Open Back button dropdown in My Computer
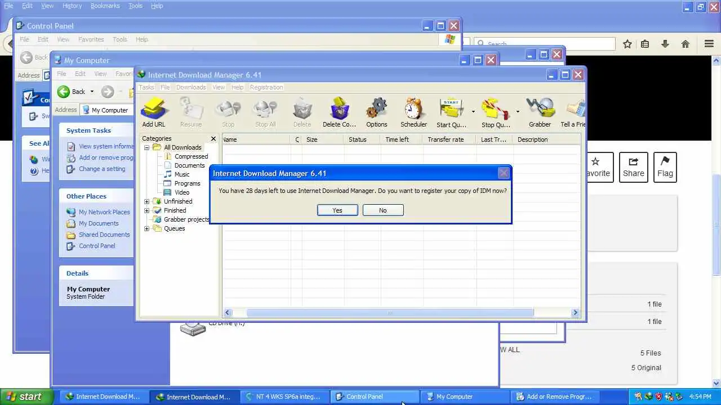This screenshot has height=405, width=721. tap(92, 92)
